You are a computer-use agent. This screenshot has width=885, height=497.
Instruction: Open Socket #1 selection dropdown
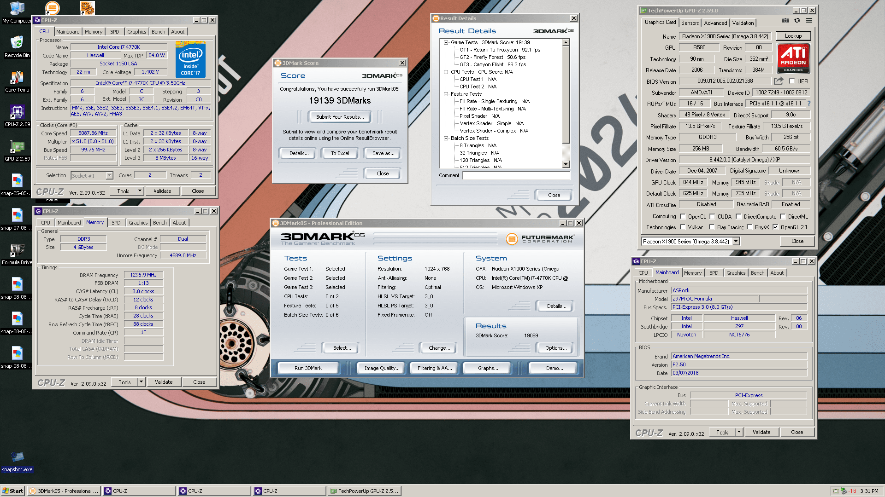point(109,175)
